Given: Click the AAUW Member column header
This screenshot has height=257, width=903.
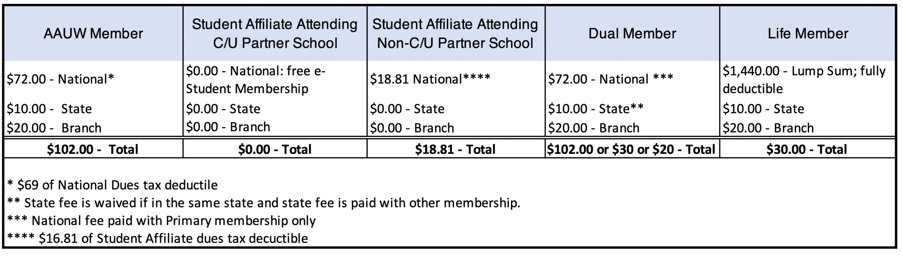Looking at the screenshot, I should 93,34.
